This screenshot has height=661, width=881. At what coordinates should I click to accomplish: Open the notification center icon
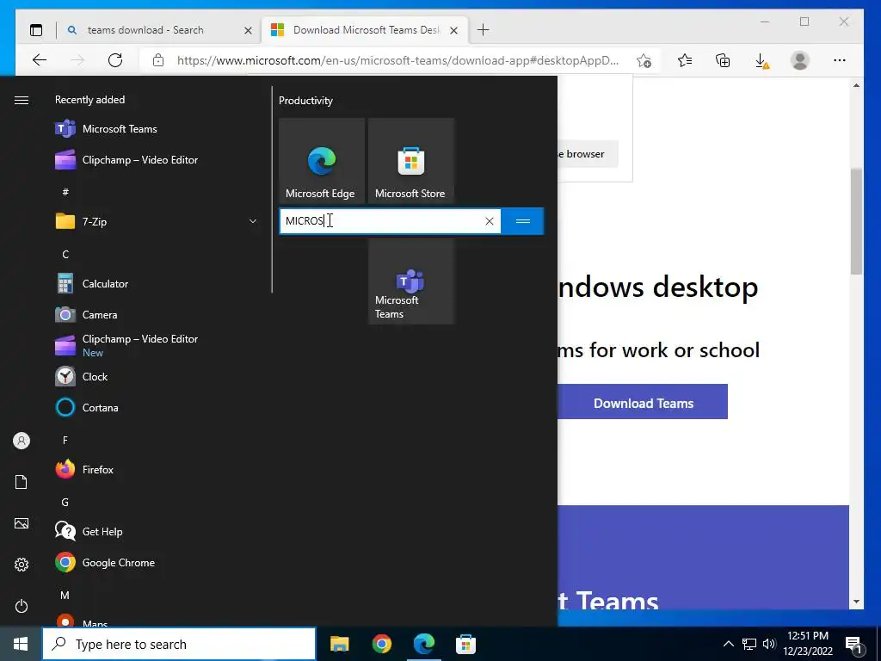(x=853, y=645)
